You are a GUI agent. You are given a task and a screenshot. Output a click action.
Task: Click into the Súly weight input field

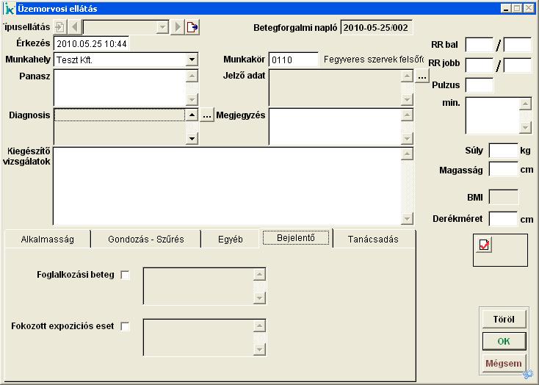click(503, 151)
